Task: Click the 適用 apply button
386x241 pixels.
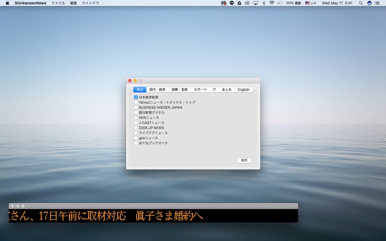Action: [244, 161]
